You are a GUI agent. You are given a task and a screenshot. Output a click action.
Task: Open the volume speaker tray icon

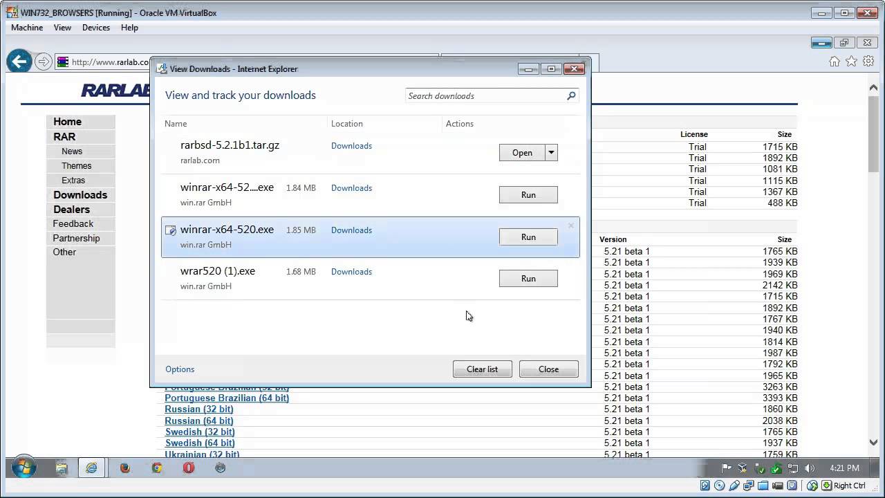pyautogui.click(x=810, y=468)
